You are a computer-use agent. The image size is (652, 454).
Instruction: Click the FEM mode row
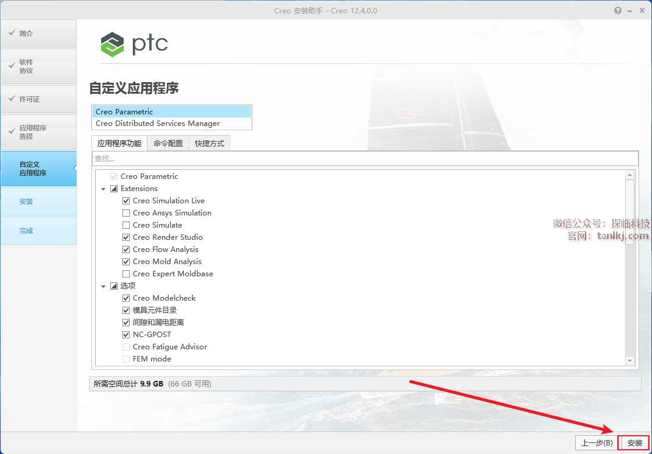[147, 359]
